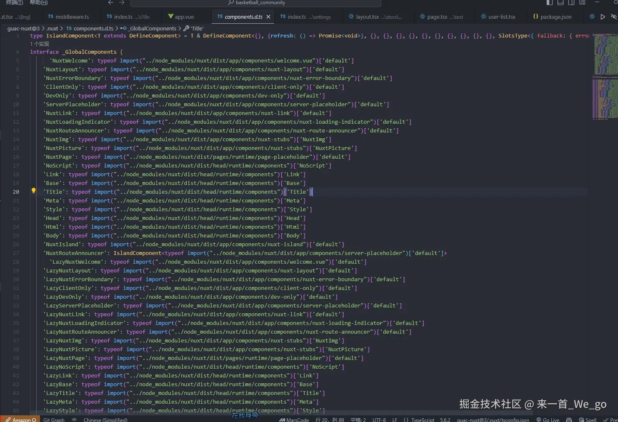Click 'NuxtIsland' key on line 26
This screenshot has height=422, width=618.
coord(62,245)
